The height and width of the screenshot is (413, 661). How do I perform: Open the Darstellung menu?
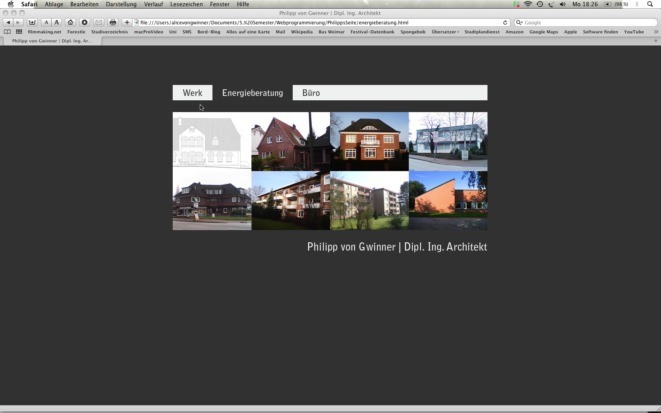click(x=121, y=4)
